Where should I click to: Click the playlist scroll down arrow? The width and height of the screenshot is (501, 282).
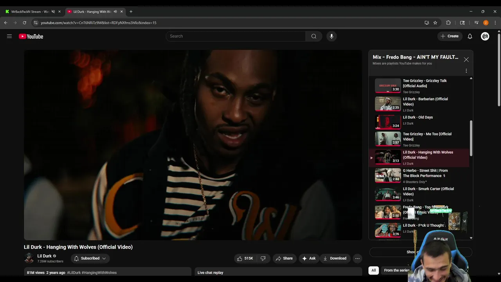pos(471,238)
